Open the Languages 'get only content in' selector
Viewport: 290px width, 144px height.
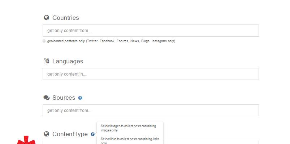coord(151,74)
